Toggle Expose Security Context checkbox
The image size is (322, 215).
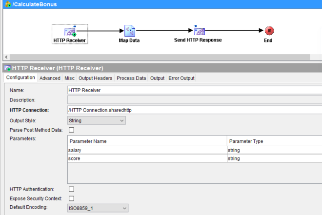tap(71, 198)
